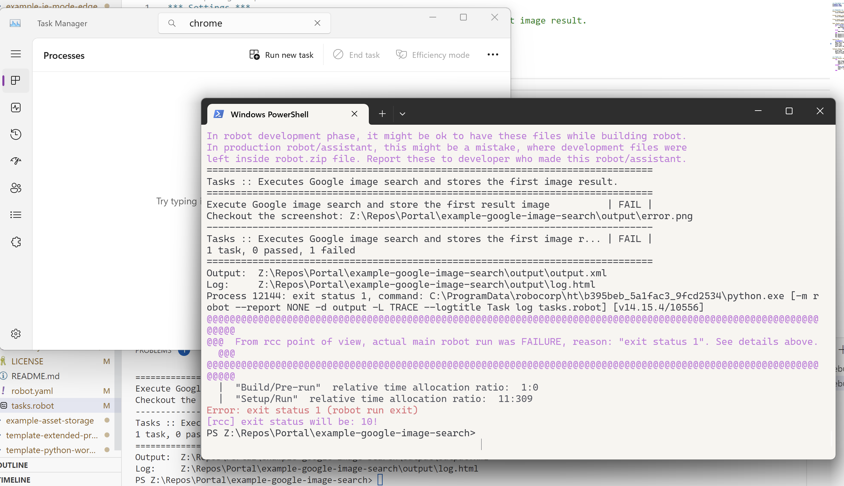Click the End task button
Viewport: 844px width, 486px height.
click(356, 54)
